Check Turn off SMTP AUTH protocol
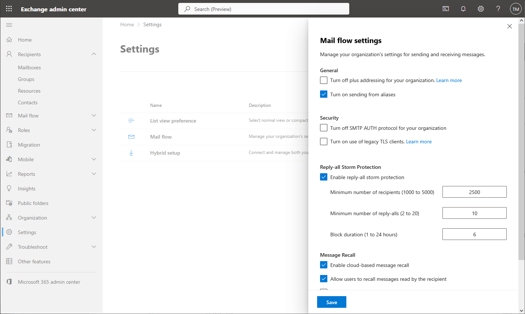Image resolution: width=525 pixels, height=314 pixels. pos(324,128)
